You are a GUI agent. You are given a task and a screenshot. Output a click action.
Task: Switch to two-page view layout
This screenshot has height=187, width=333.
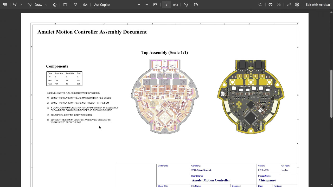(196, 4)
